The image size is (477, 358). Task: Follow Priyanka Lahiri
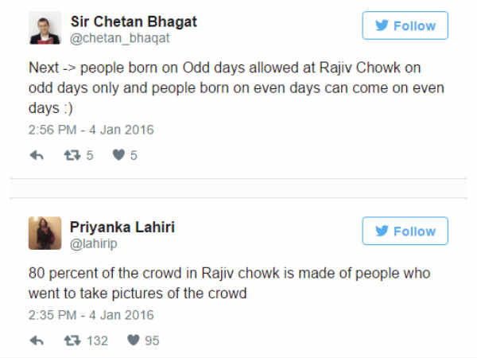click(405, 231)
